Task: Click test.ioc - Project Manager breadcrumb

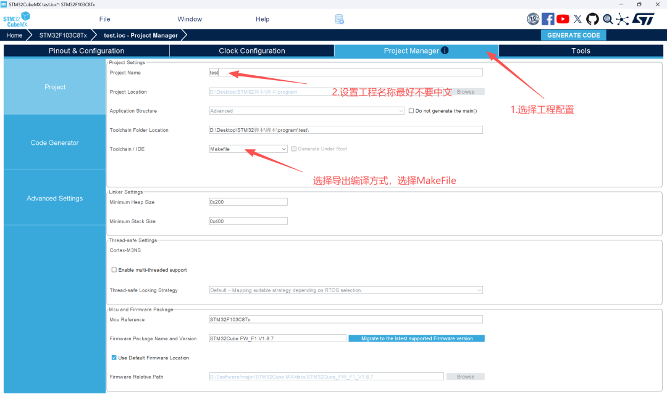Action: click(141, 35)
